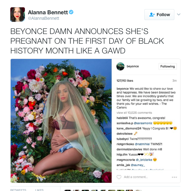Open commenter habibtiii's profile
Screen dimensions: 192x191
[122, 118]
